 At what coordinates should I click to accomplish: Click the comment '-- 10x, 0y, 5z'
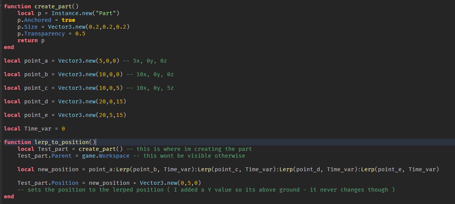coord(150,88)
